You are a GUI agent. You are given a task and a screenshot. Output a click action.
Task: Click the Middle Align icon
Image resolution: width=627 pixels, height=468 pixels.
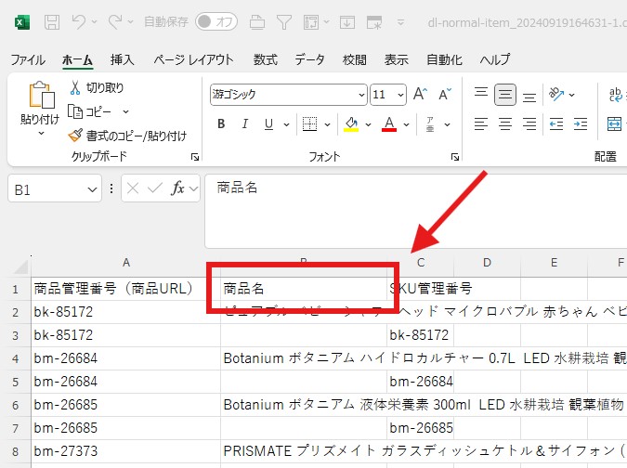[505, 95]
